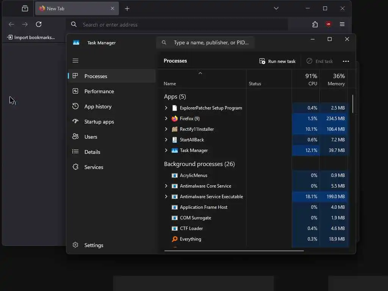Click the Background processes (26) heading

pyautogui.click(x=199, y=164)
